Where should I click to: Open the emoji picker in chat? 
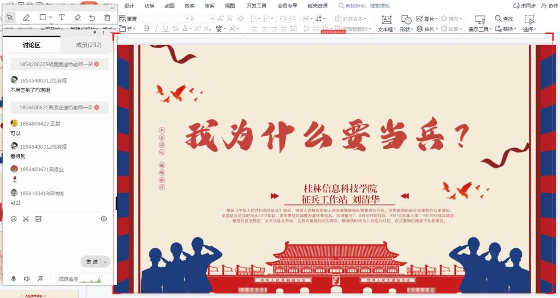(14, 219)
